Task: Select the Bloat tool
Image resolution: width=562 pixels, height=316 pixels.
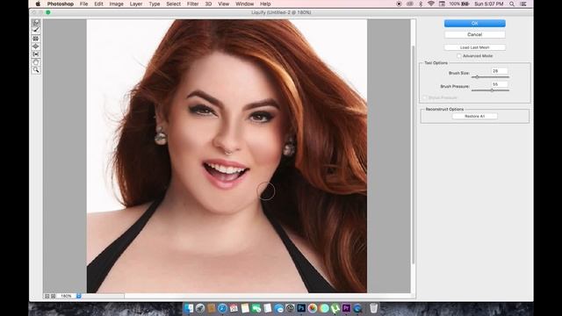Action: (35, 47)
